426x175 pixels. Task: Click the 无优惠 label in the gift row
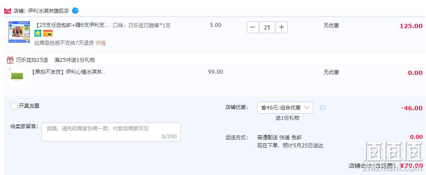point(331,72)
